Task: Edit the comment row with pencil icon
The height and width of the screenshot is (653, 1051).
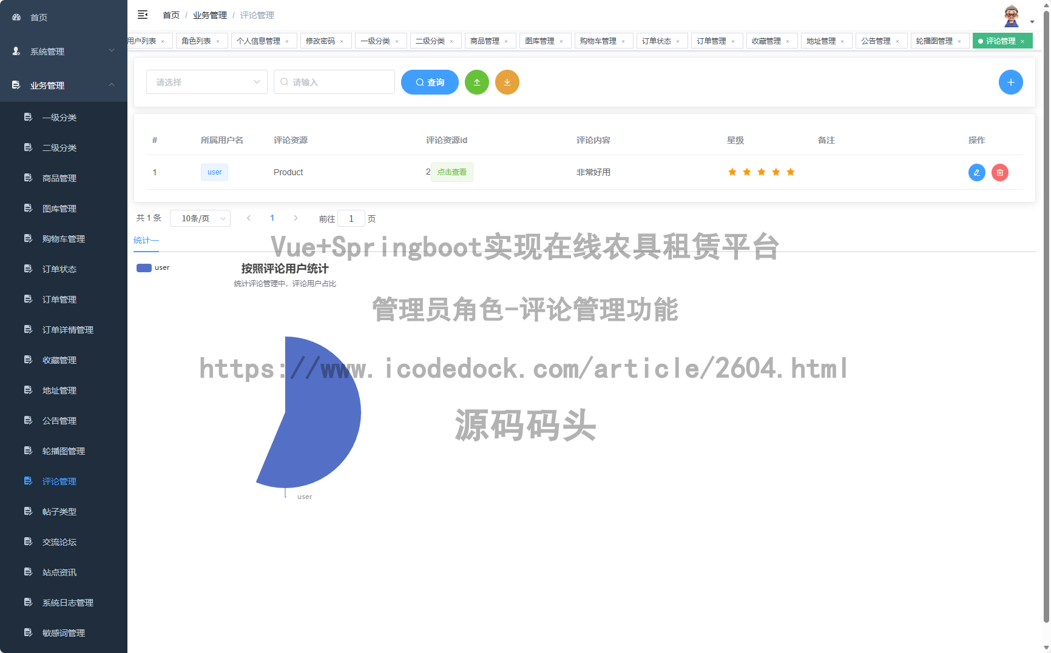Action: 976,172
